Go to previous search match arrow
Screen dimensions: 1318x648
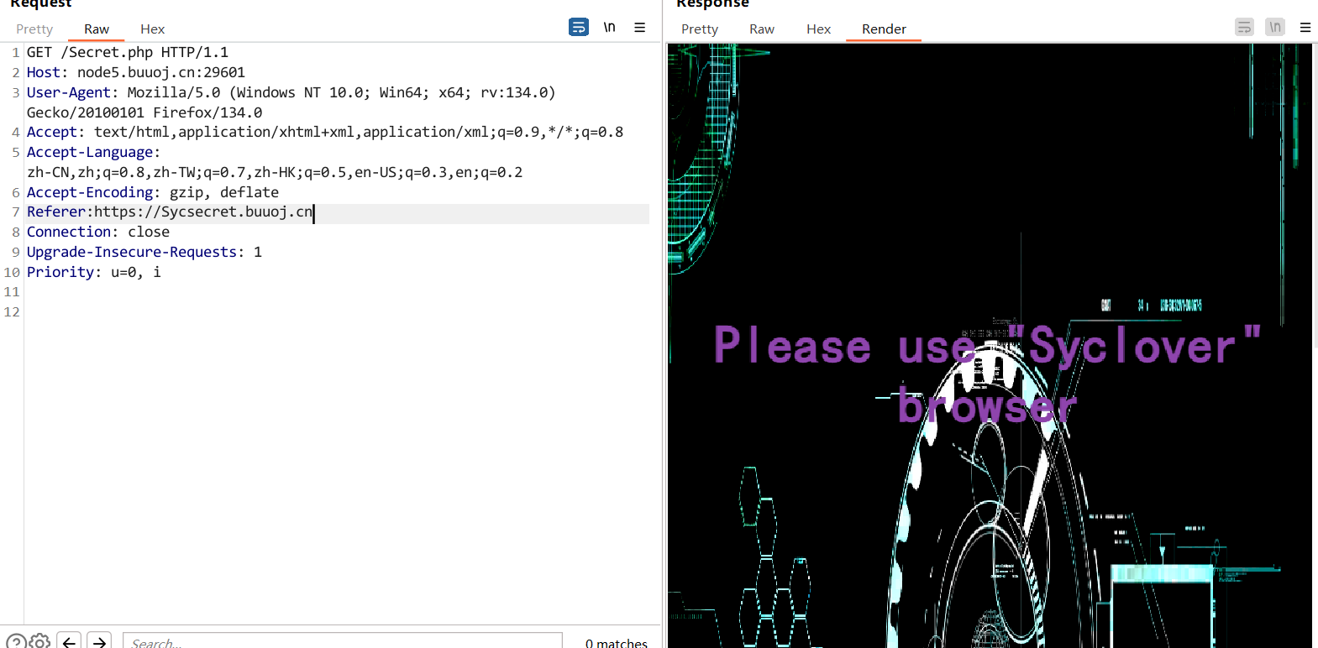point(70,641)
